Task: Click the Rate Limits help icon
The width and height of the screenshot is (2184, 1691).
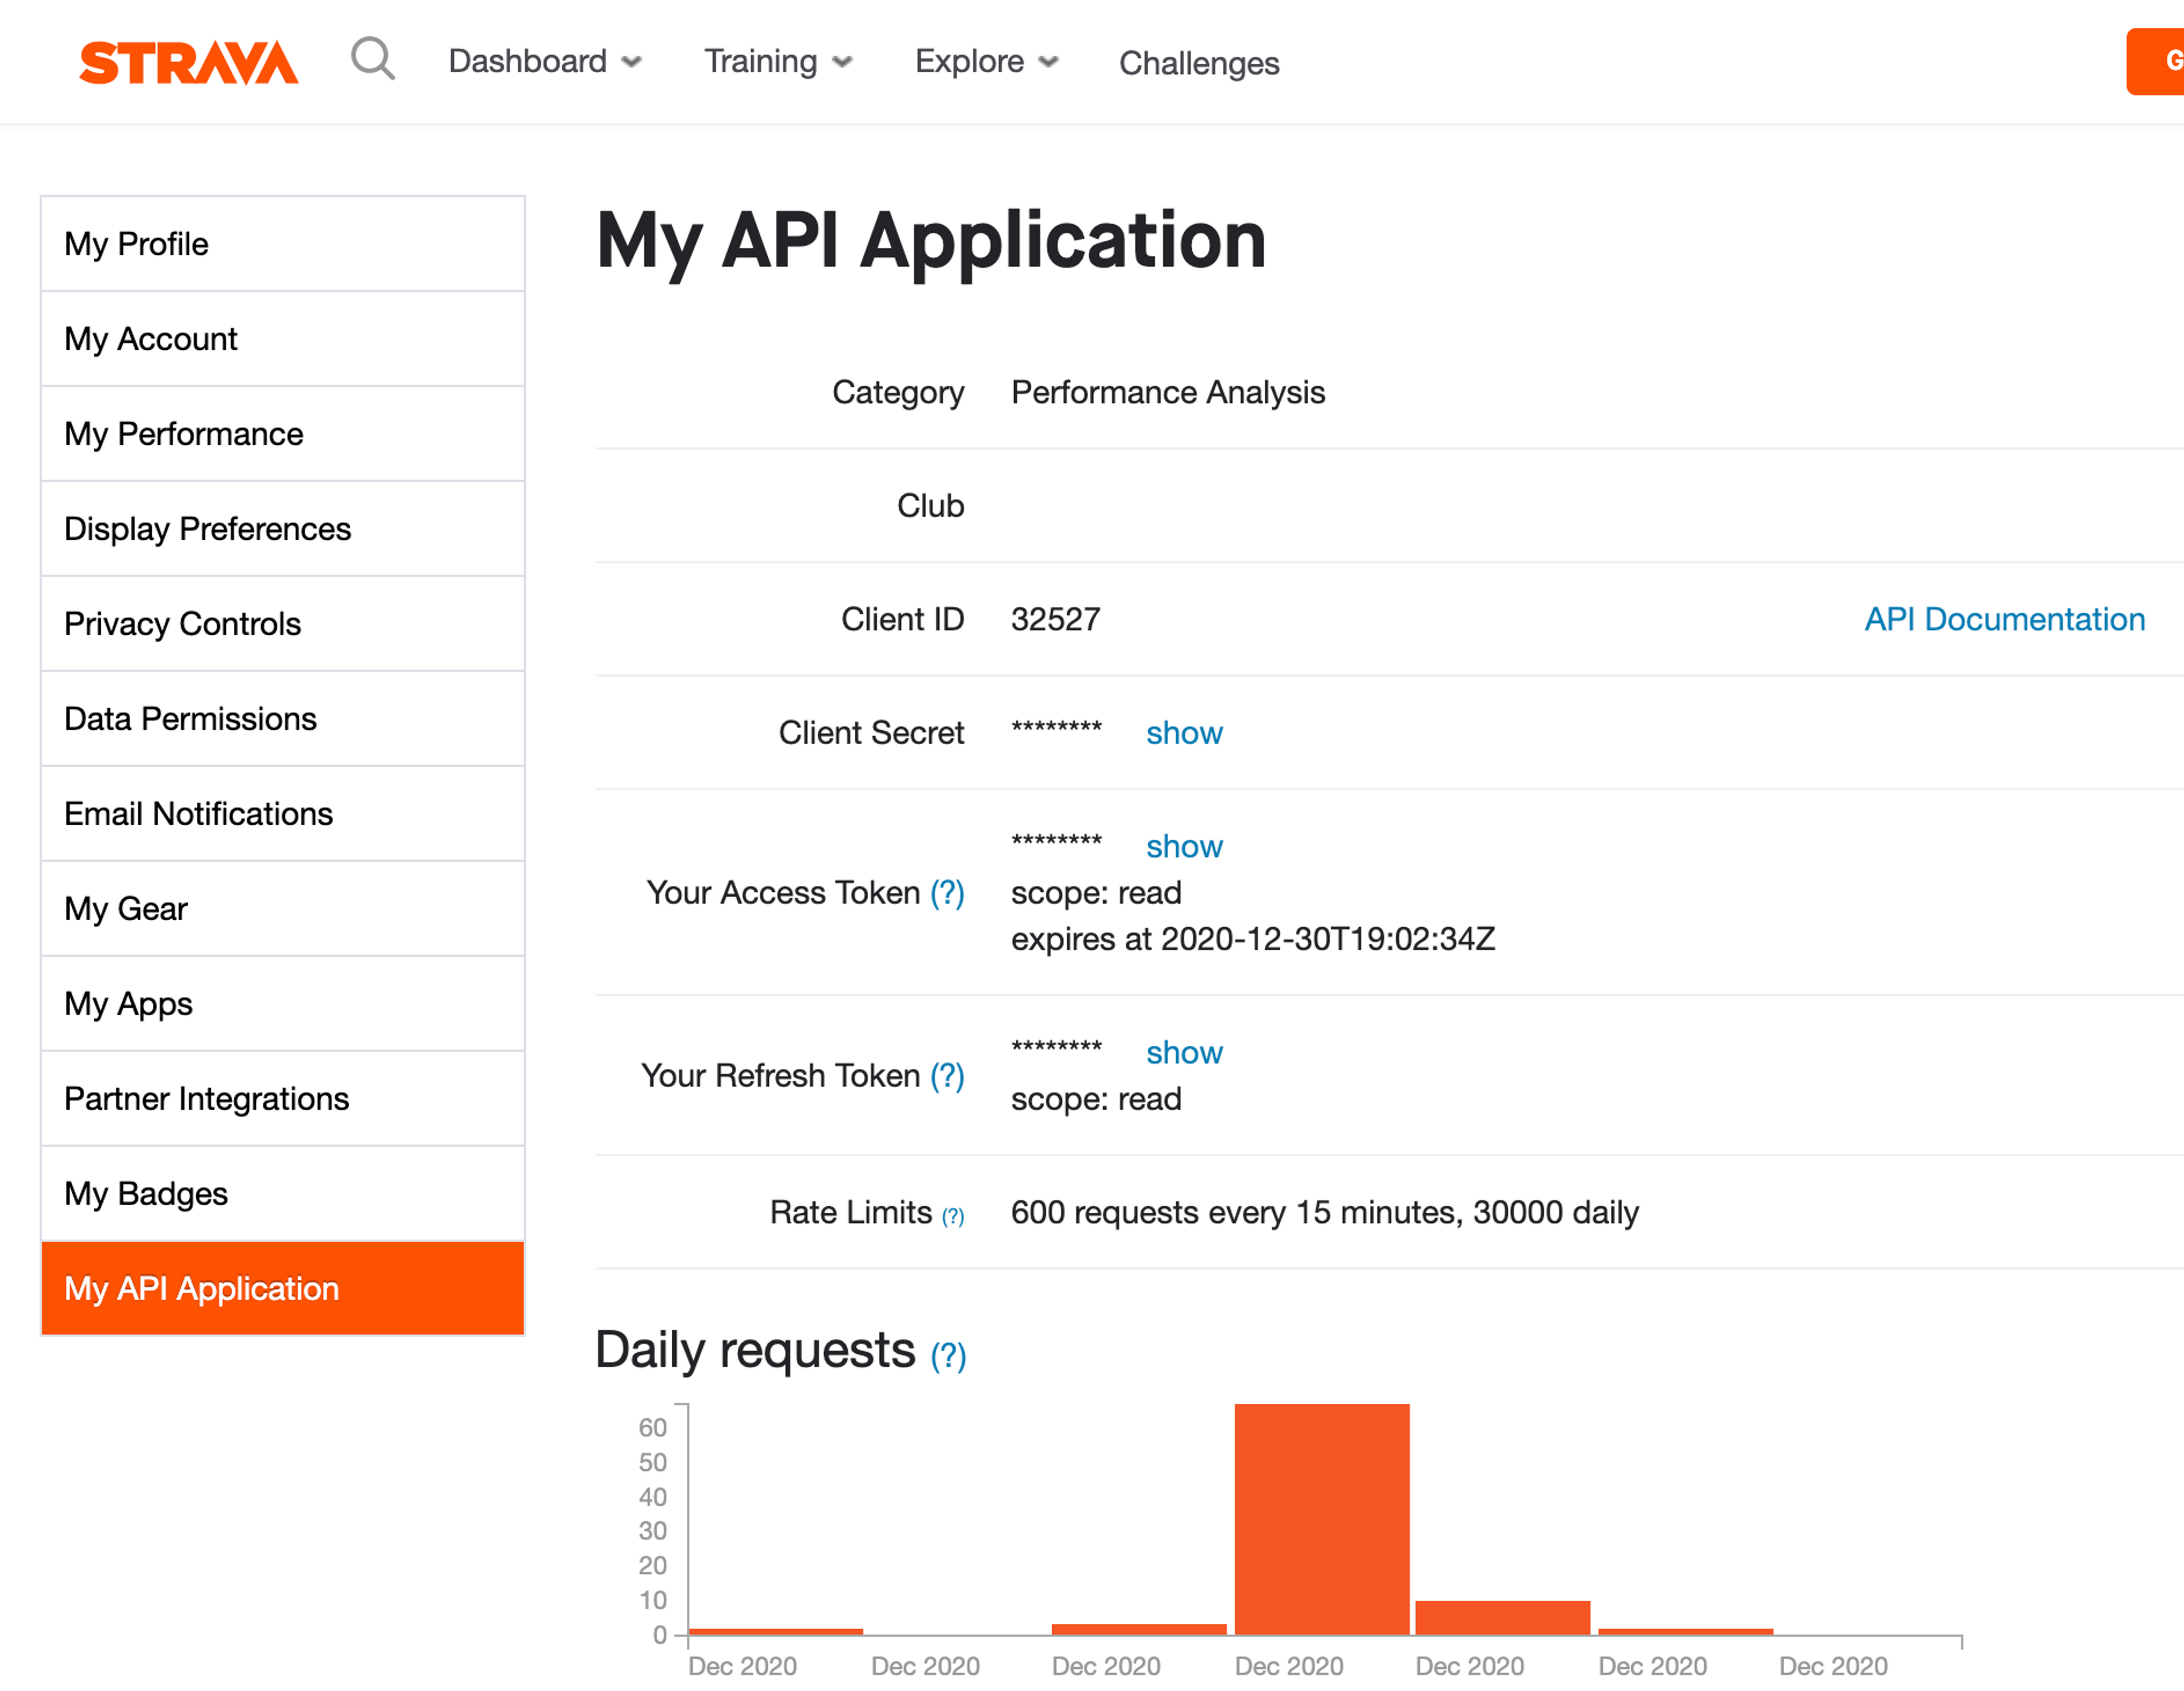Action: 953,1215
